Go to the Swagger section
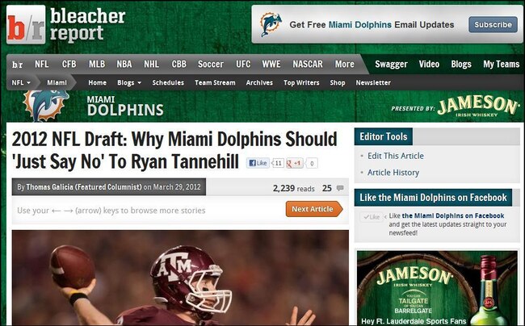The height and width of the screenshot is (326, 525). click(x=391, y=64)
